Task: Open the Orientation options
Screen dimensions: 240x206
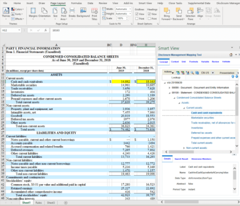Action: coord(44,13)
